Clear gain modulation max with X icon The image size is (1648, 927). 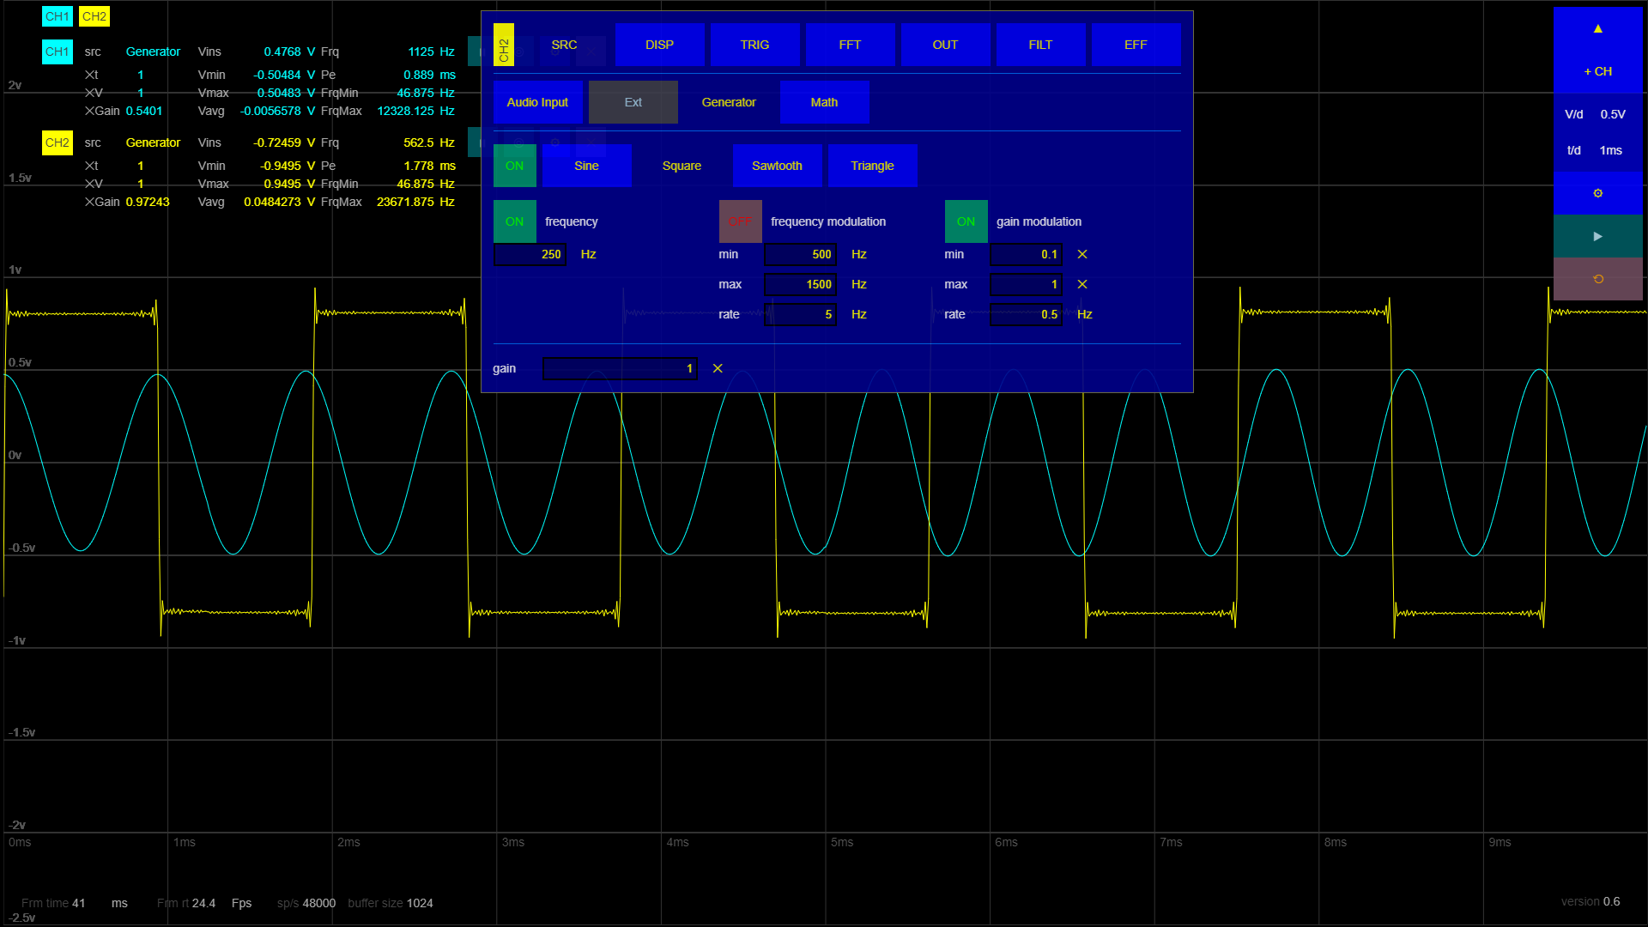point(1081,284)
